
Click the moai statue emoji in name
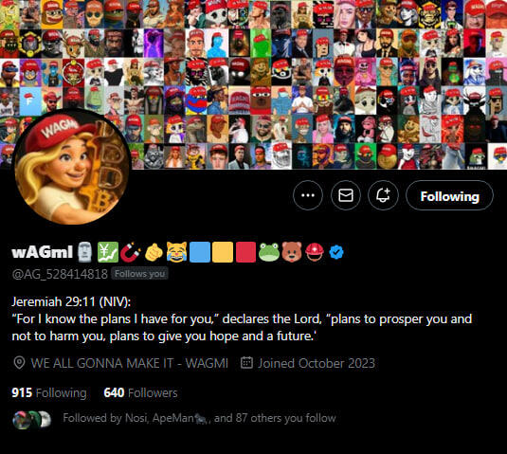pos(84,252)
